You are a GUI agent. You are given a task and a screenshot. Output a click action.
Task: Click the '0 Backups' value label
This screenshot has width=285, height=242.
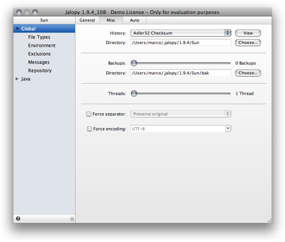tap(246, 63)
